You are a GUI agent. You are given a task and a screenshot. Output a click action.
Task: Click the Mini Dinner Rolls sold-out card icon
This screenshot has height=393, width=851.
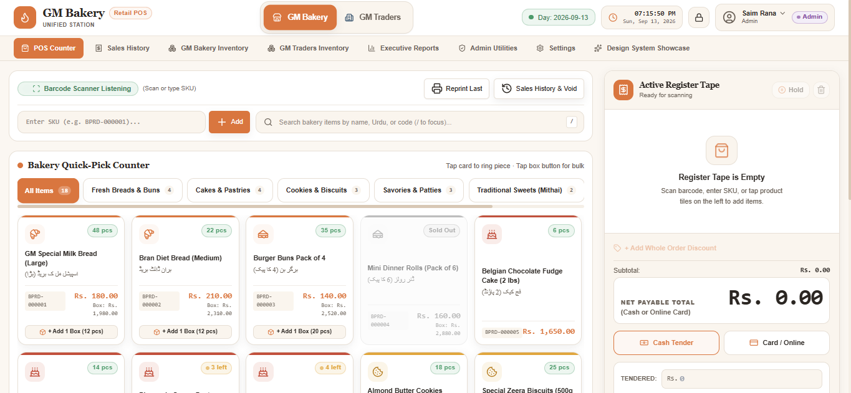point(377,234)
